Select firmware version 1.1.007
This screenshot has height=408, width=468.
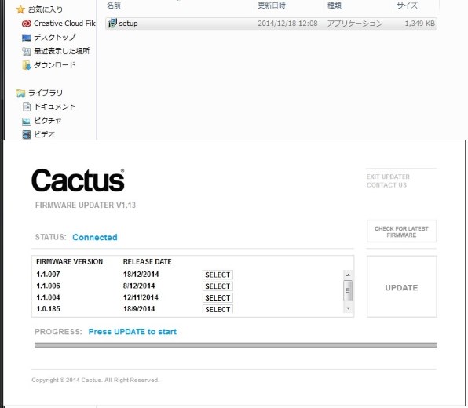(x=218, y=275)
